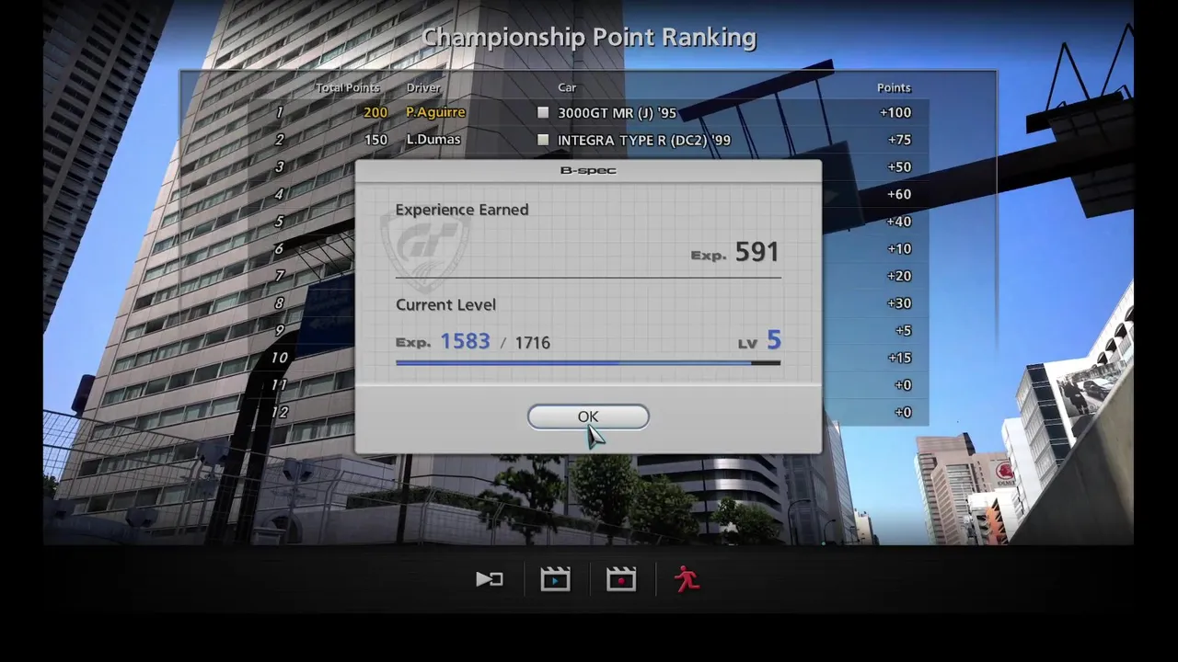This screenshot has height=662, width=1178.
Task: Click the +5 points entry
Action: (903, 330)
